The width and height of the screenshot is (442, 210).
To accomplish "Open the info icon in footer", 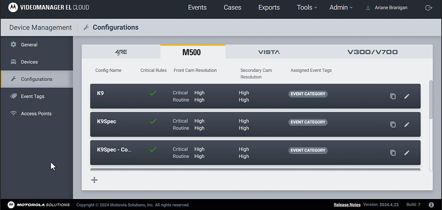I will point(431,205).
